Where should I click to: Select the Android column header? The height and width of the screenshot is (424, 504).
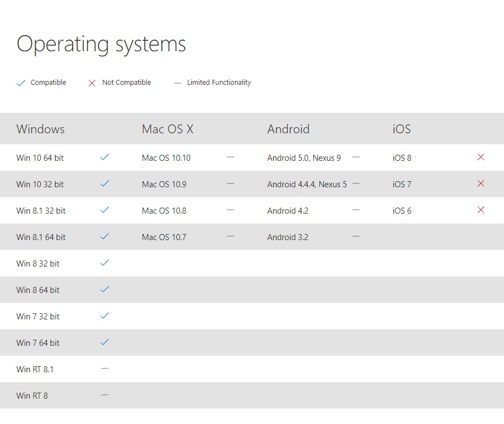point(288,129)
